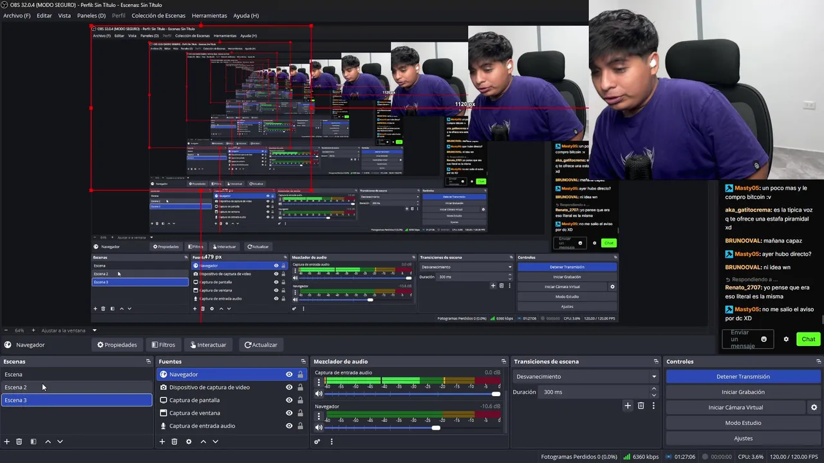Open Ajustar a la ventana scaling dropdown
The width and height of the screenshot is (824, 463).
(x=70, y=331)
